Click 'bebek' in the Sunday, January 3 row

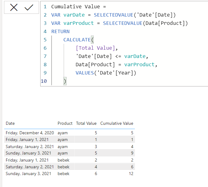pos(63,174)
